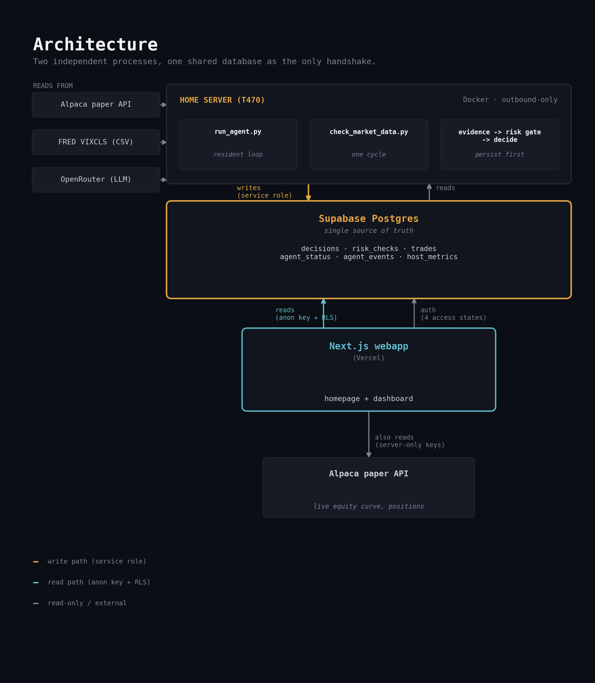Click the cyan "reads (anon key + RLS)" arrow label
Image resolution: width=595 pixels, height=683 pixels.
(x=306, y=314)
